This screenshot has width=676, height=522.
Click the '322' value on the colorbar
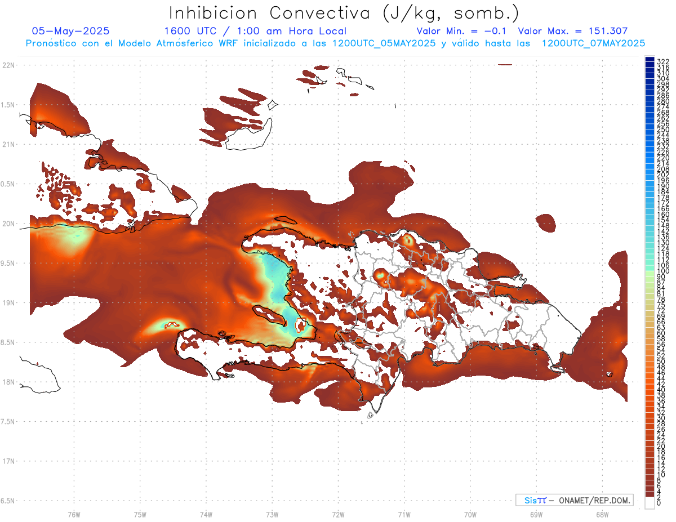(x=663, y=62)
